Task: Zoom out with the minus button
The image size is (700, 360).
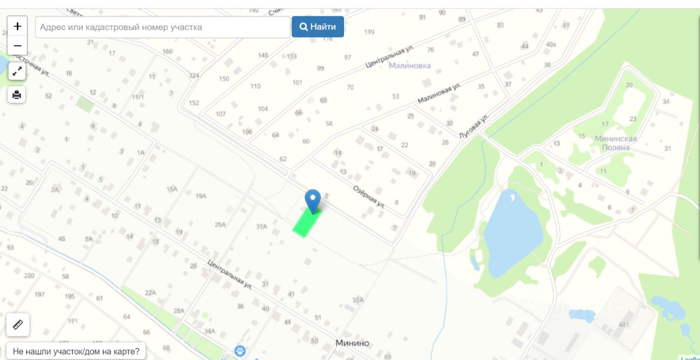Action: (x=17, y=46)
